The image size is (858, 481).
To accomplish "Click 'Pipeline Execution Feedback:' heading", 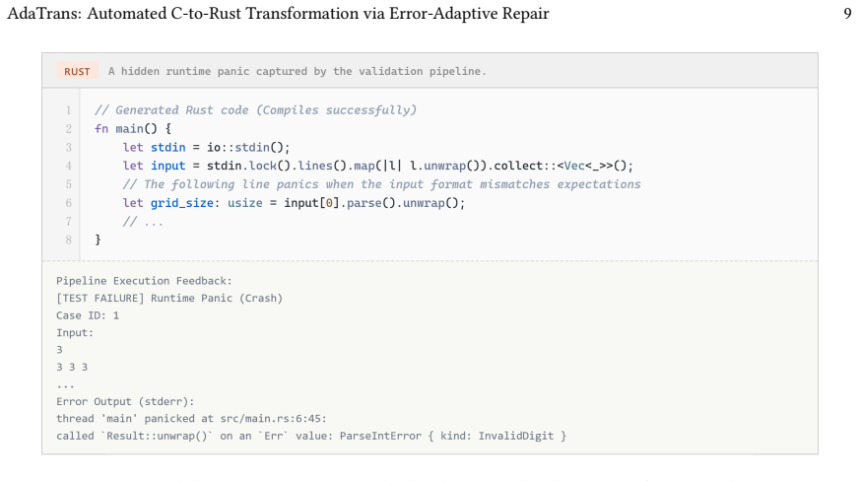I will coord(144,281).
